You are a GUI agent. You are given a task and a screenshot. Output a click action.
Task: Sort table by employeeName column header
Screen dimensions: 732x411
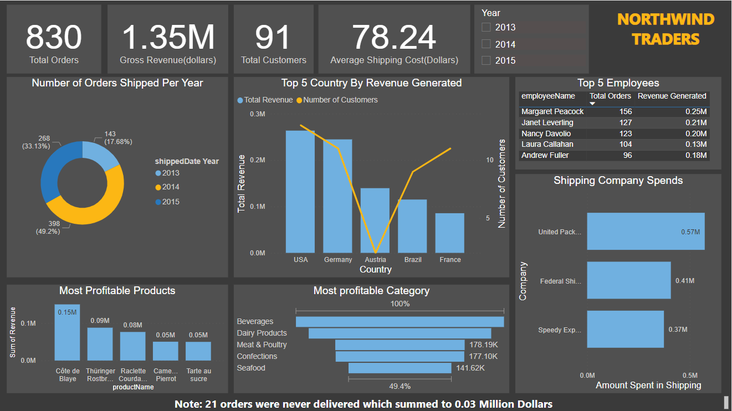[x=548, y=96]
